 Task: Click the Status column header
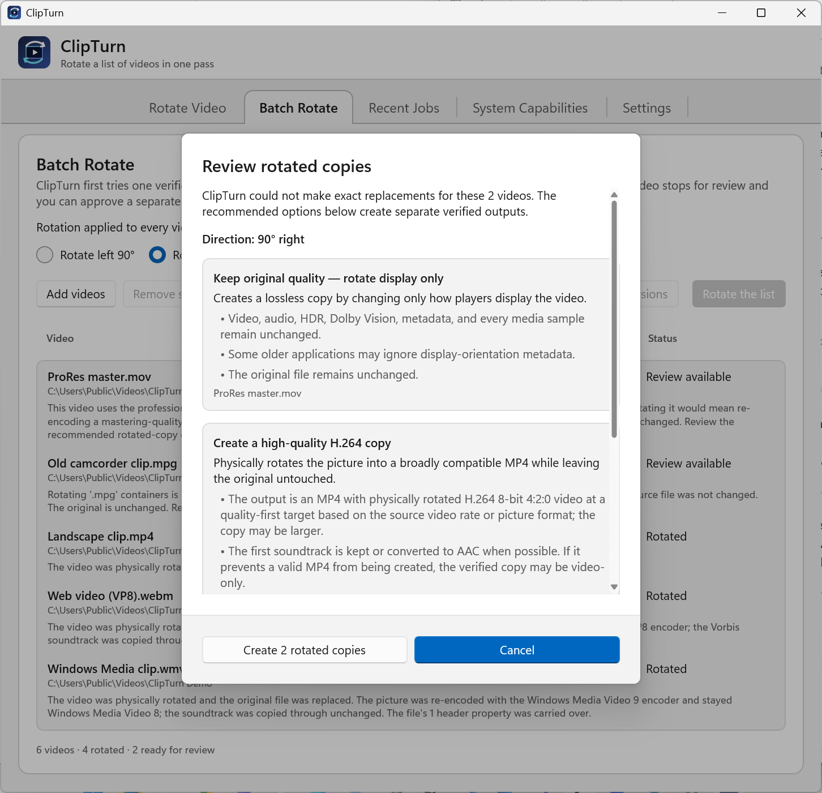tap(662, 338)
